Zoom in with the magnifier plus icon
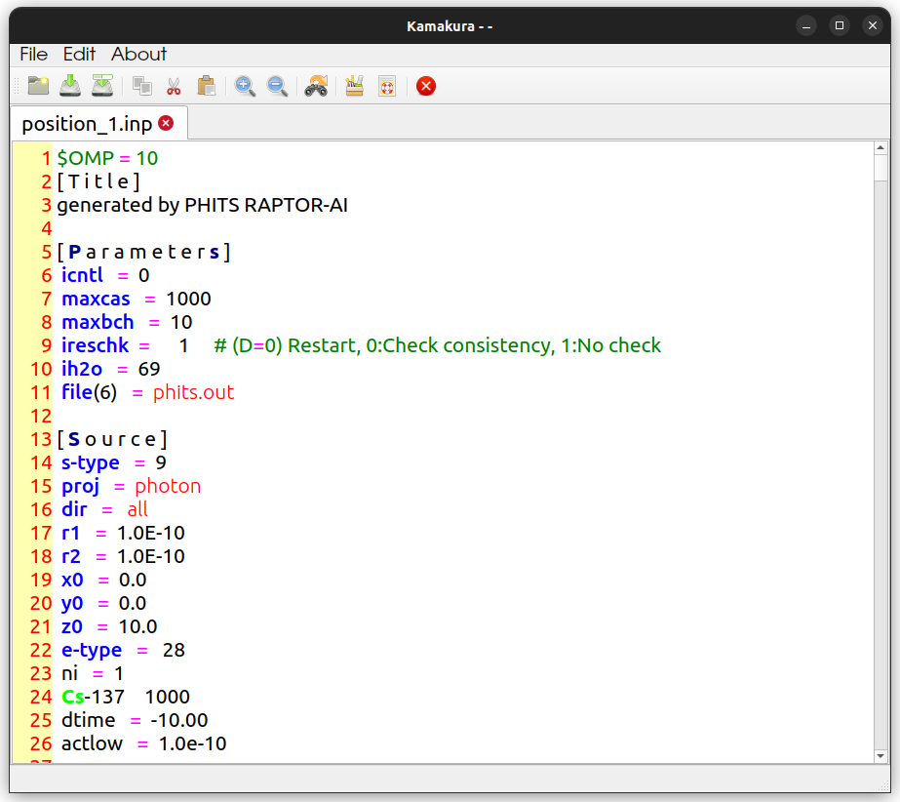The height and width of the screenshot is (802, 900). 246,86
